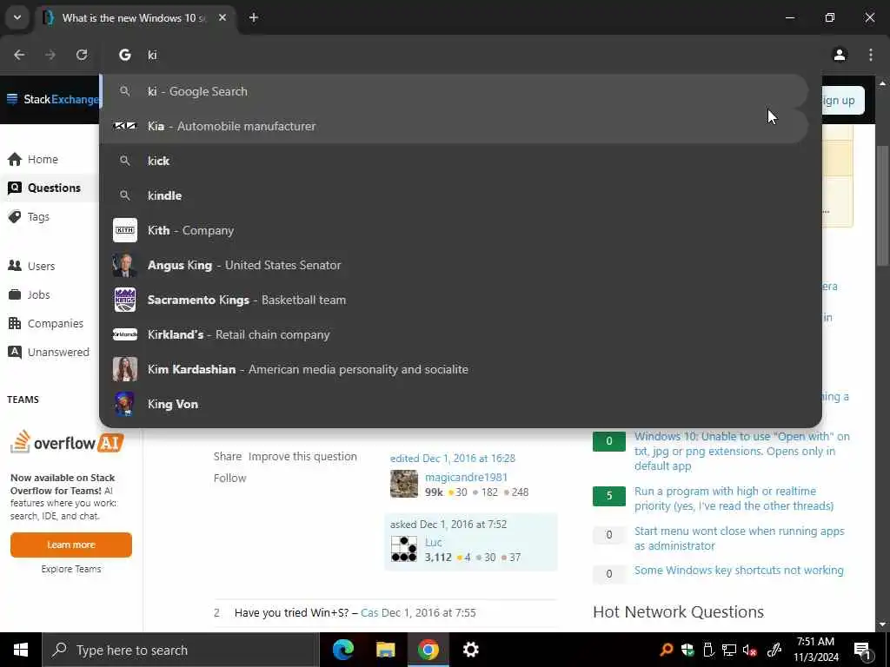The width and height of the screenshot is (890, 667).
Task: Open the taskbar clock showing 7:51 AM
Action: pos(815,650)
